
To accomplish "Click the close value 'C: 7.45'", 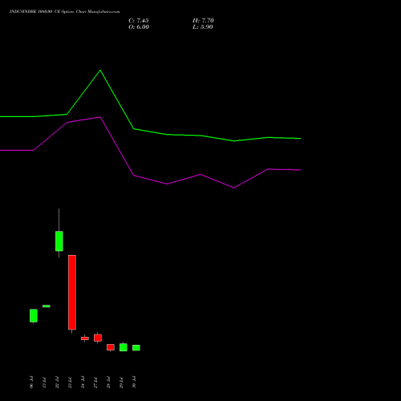I will coord(139,20).
